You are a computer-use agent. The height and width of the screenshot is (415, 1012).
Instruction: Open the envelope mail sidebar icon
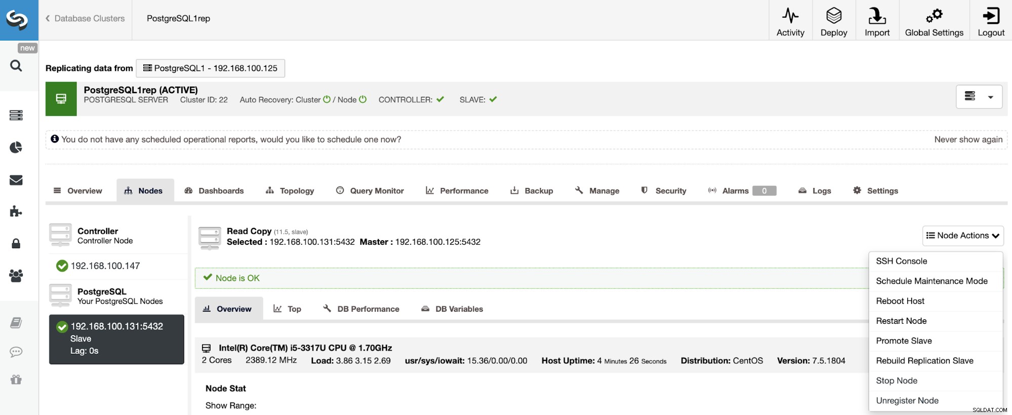[x=16, y=180]
